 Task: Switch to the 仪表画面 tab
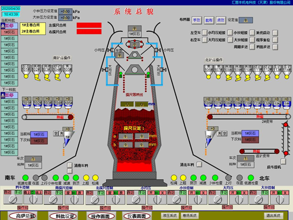click(136, 216)
